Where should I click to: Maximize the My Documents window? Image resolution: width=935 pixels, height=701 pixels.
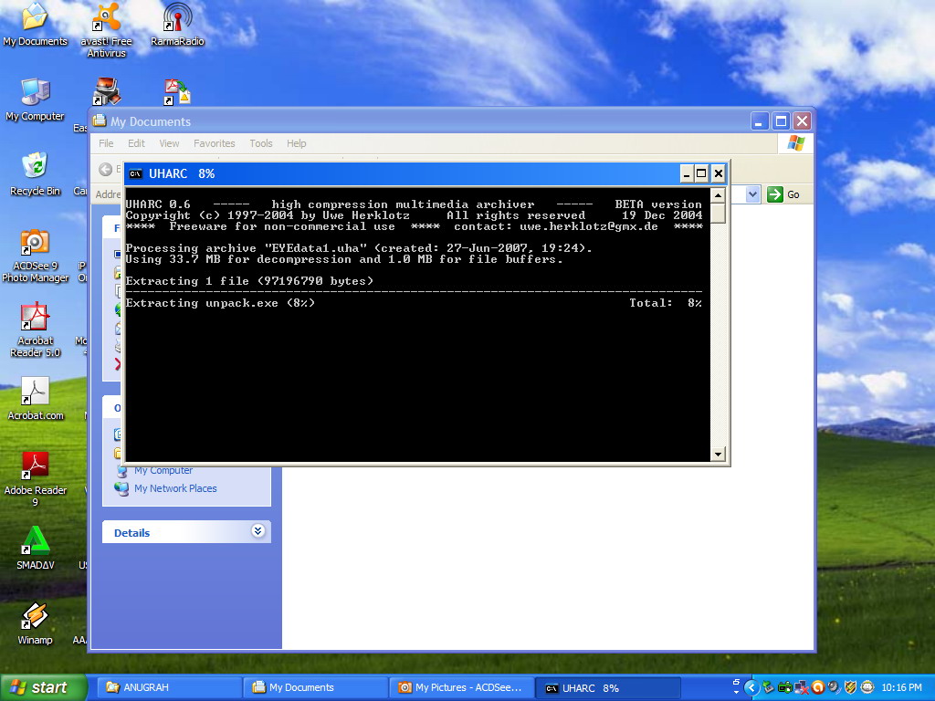click(781, 121)
